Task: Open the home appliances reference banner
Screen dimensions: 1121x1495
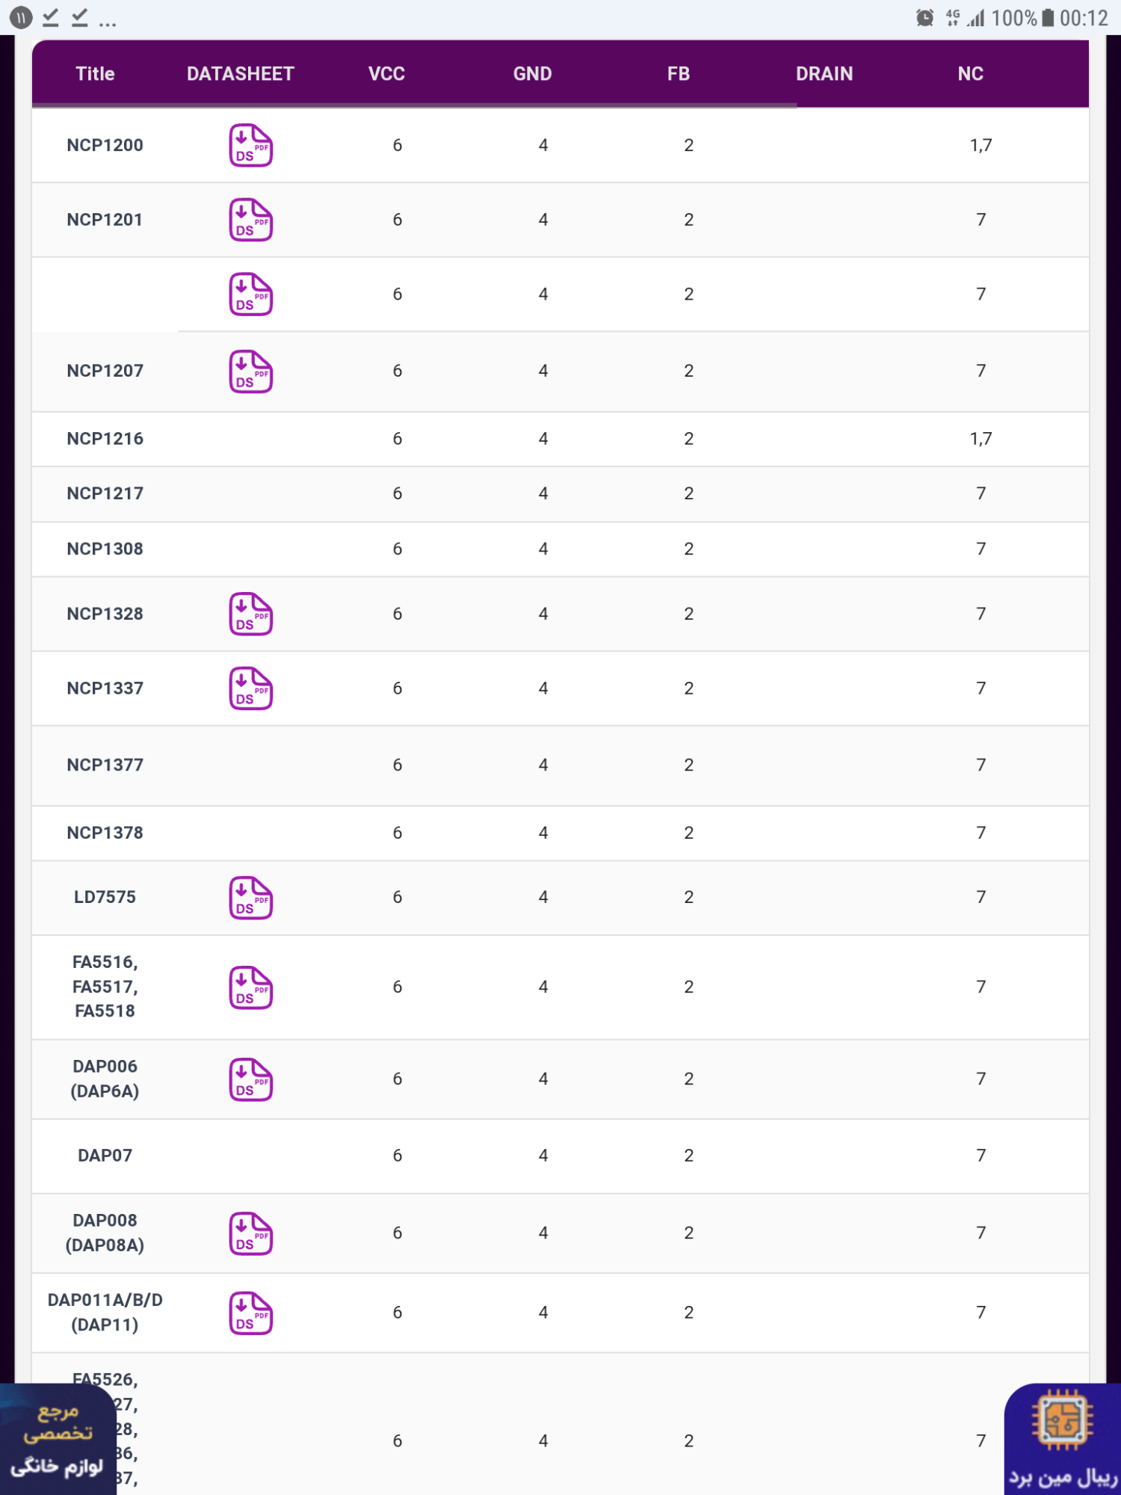Action: 58,1440
